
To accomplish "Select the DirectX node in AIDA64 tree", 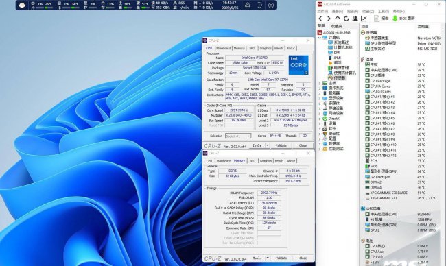I will pyautogui.click(x=331, y=118).
